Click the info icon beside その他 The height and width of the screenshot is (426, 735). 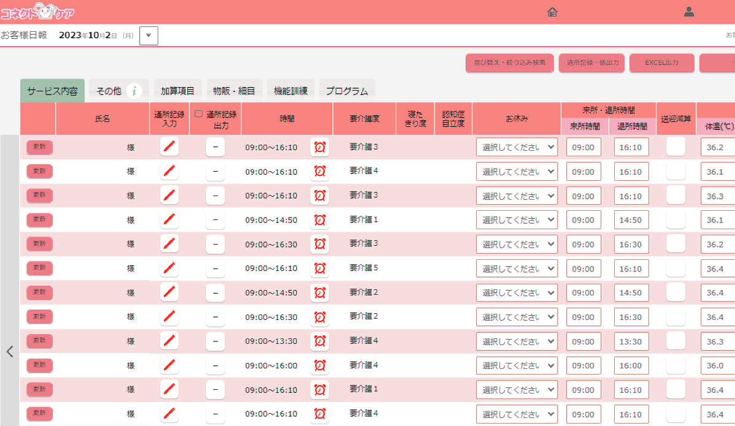pyautogui.click(x=134, y=91)
